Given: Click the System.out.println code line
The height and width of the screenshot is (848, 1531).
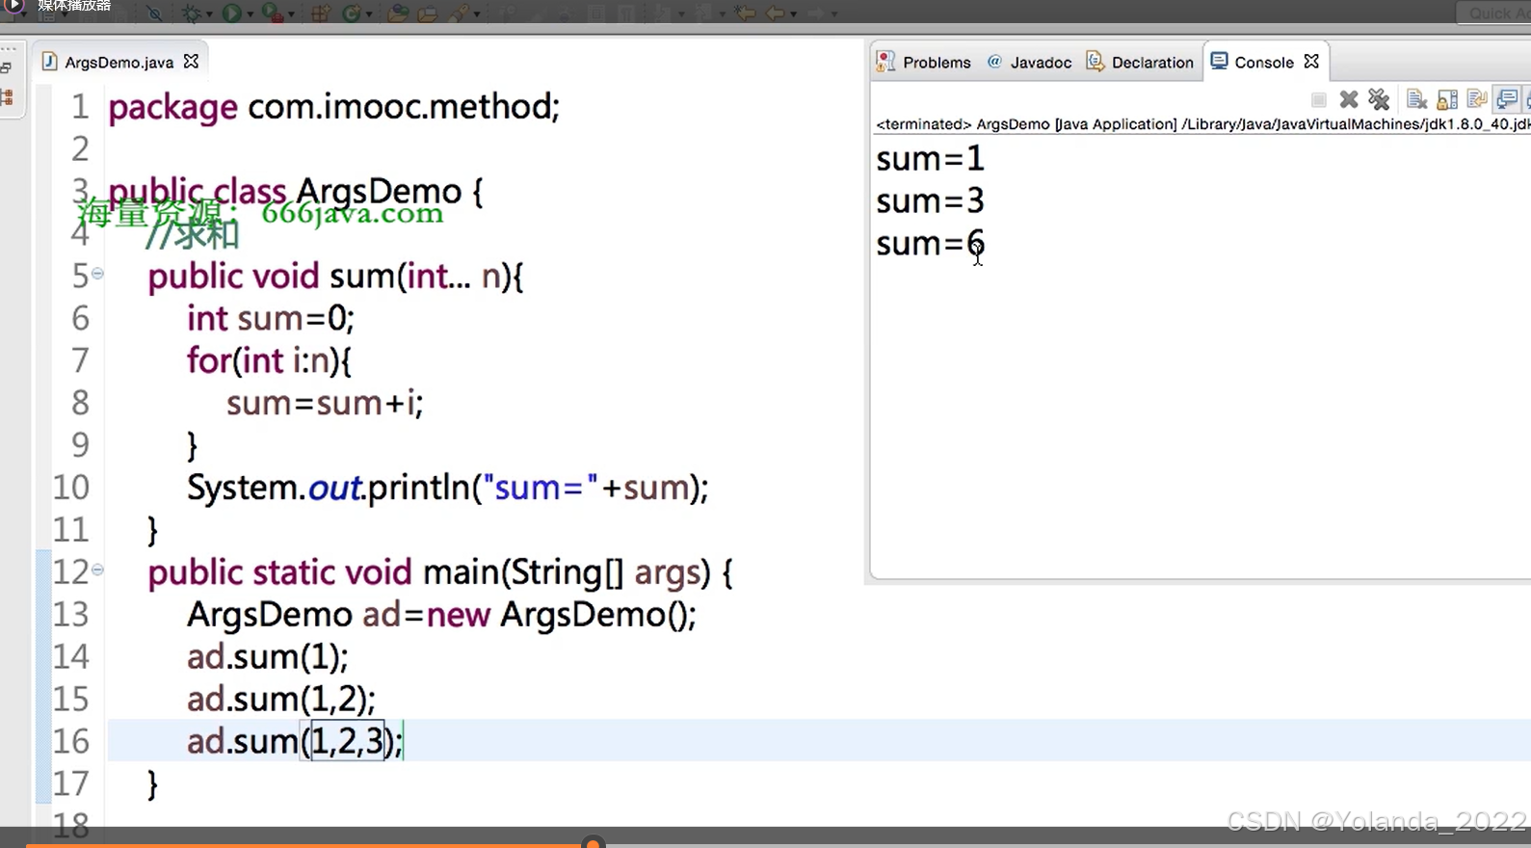Looking at the screenshot, I should click(447, 488).
